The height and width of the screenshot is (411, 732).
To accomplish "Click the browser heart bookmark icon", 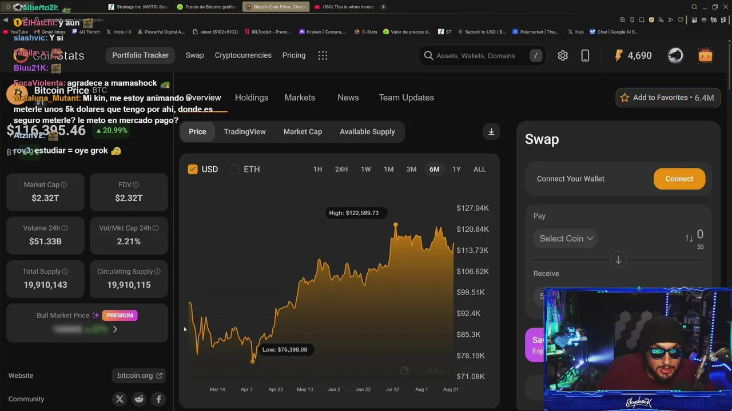I will click(x=681, y=20).
